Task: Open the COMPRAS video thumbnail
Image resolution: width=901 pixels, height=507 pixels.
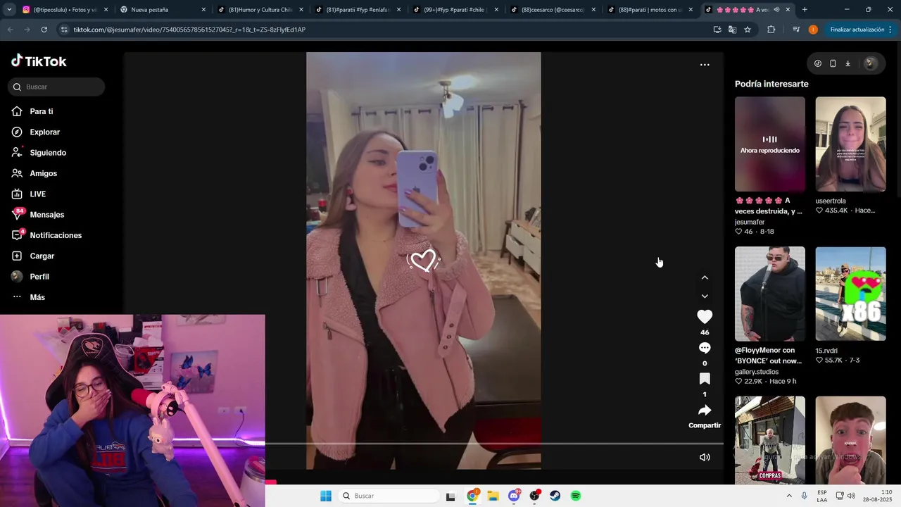Action: pyautogui.click(x=770, y=440)
